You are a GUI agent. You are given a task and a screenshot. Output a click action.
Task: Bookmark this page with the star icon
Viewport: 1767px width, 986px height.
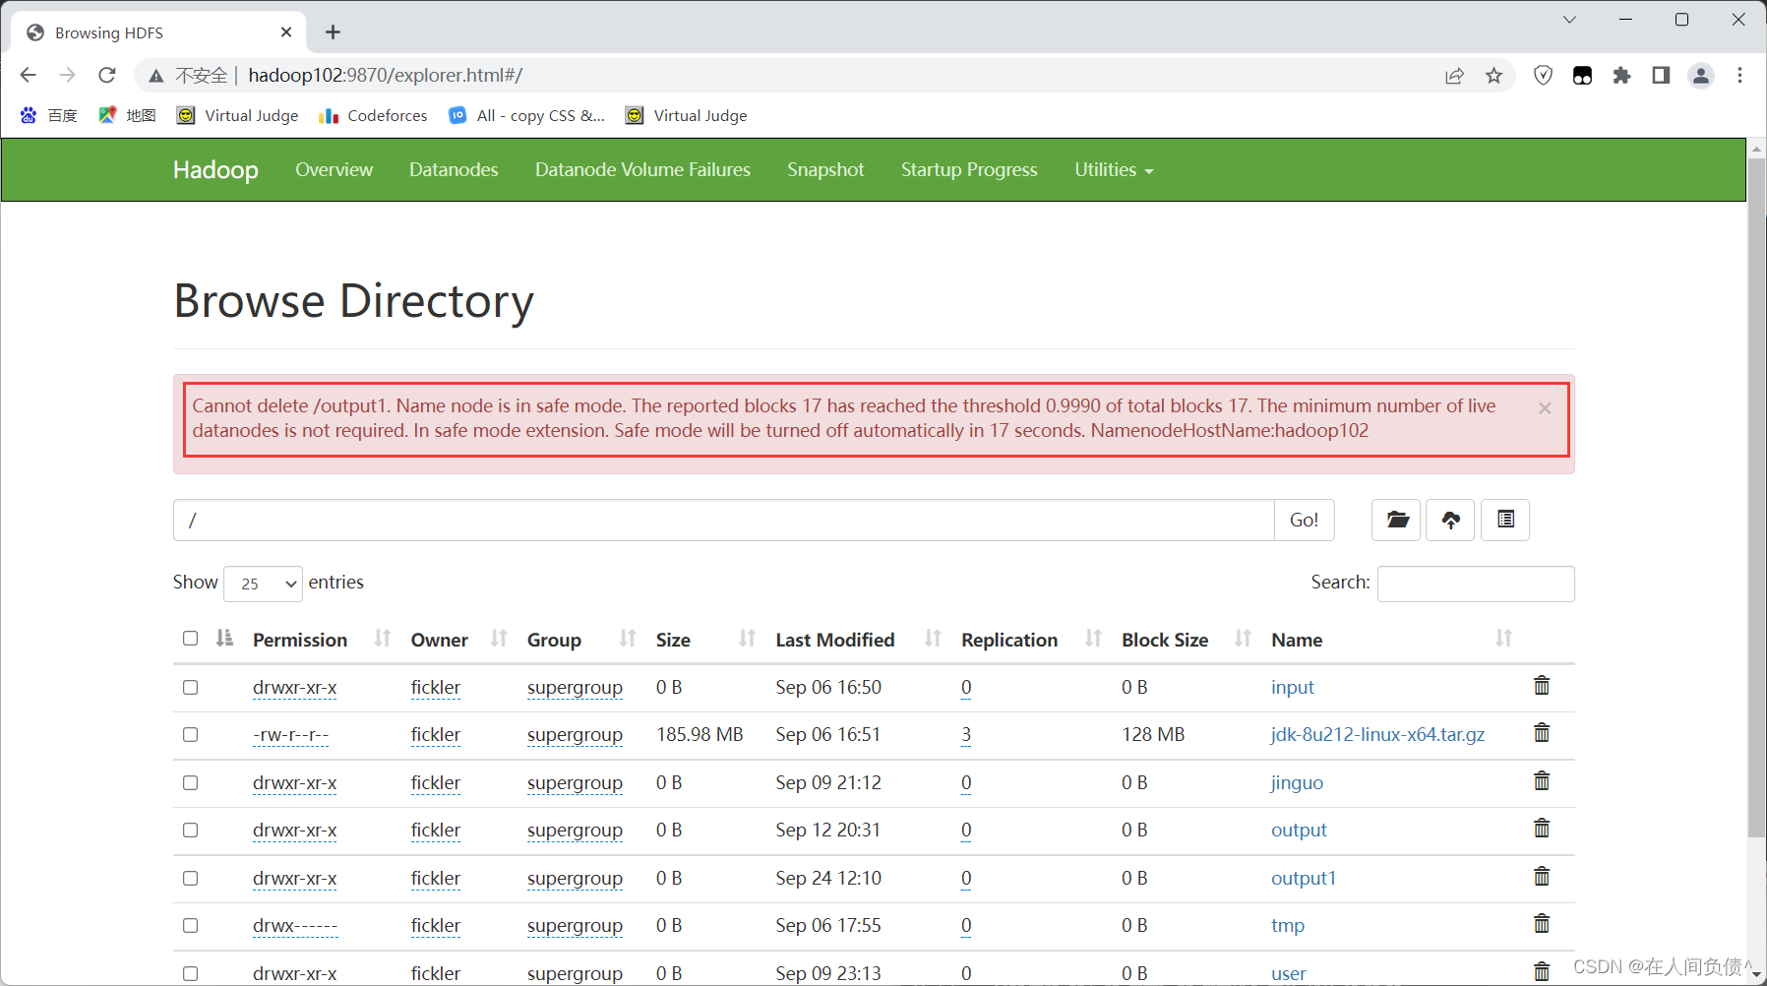tap(1493, 76)
